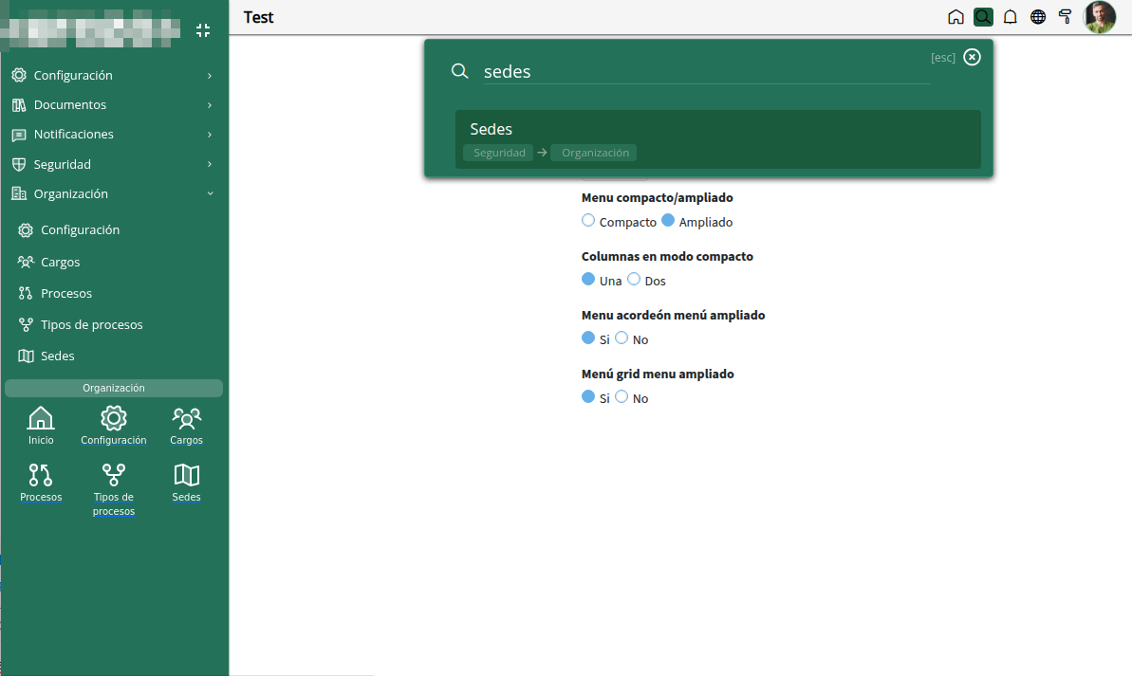Open the paint roller theme icon

pos(1065,17)
